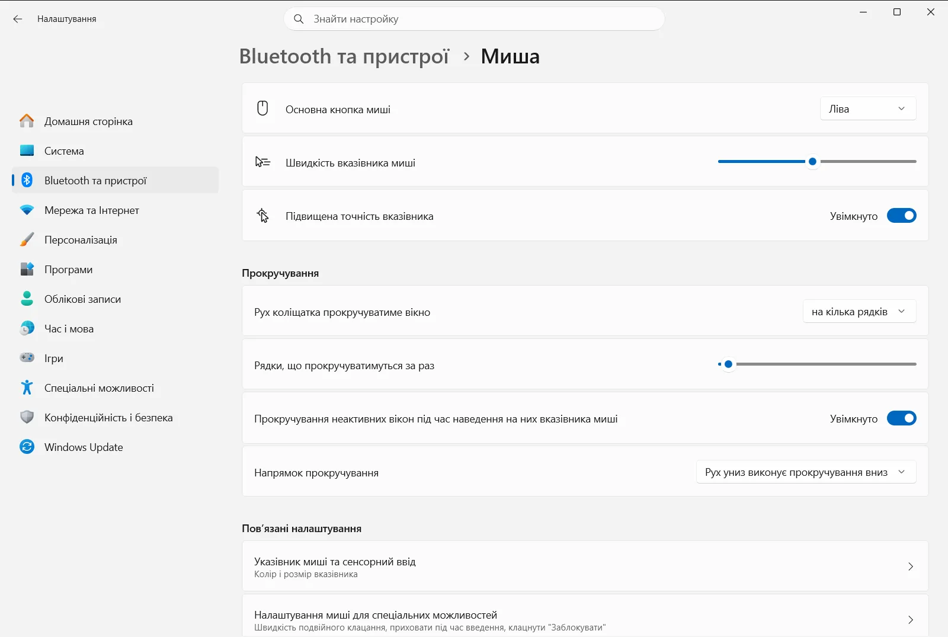
Task: Open the Ліва primary button dropdown
Action: tap(868, 108)
